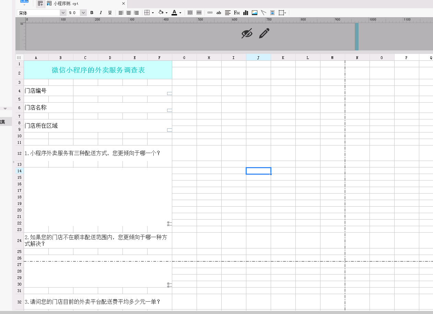Screen dimensions: 433x314
Task: Select column J header
Action: 258,58
